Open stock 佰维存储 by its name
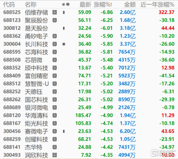 tap(36, 12)
